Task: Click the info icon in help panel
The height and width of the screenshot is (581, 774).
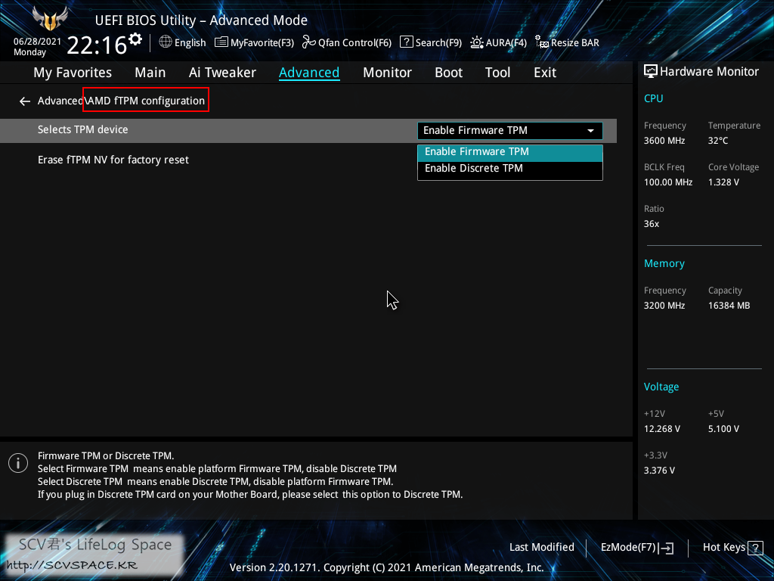Action: pos(18,463)
